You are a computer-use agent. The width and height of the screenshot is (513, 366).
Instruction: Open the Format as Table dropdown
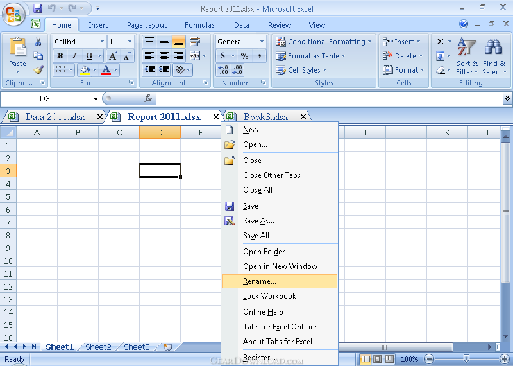click(310, 56)
